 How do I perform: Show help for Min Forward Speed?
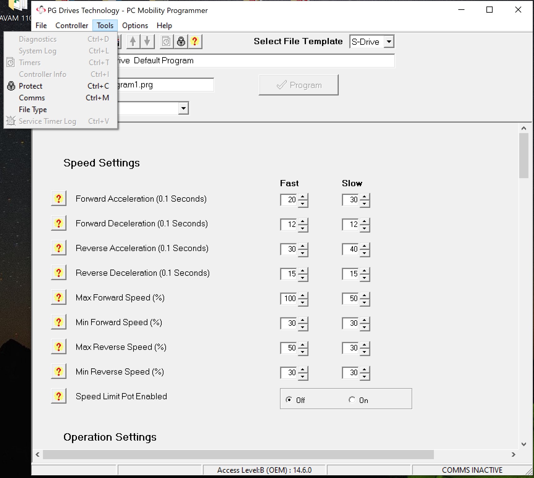pyautogui.click(x=59, y=322)
